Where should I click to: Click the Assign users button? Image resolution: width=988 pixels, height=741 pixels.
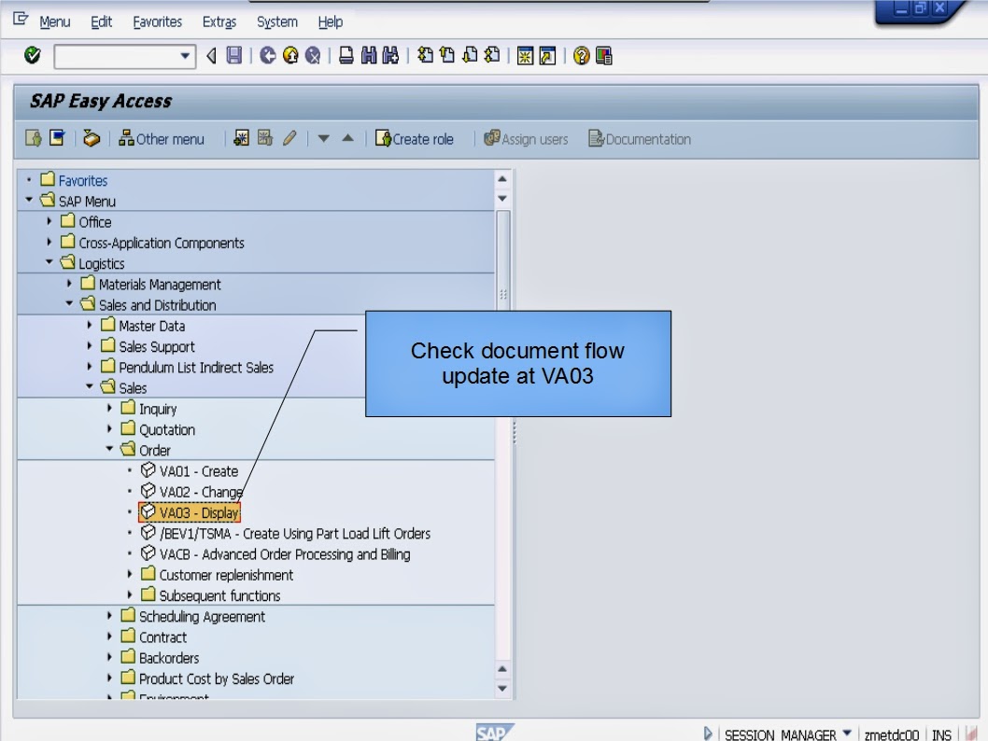click(x=526, y=138)
